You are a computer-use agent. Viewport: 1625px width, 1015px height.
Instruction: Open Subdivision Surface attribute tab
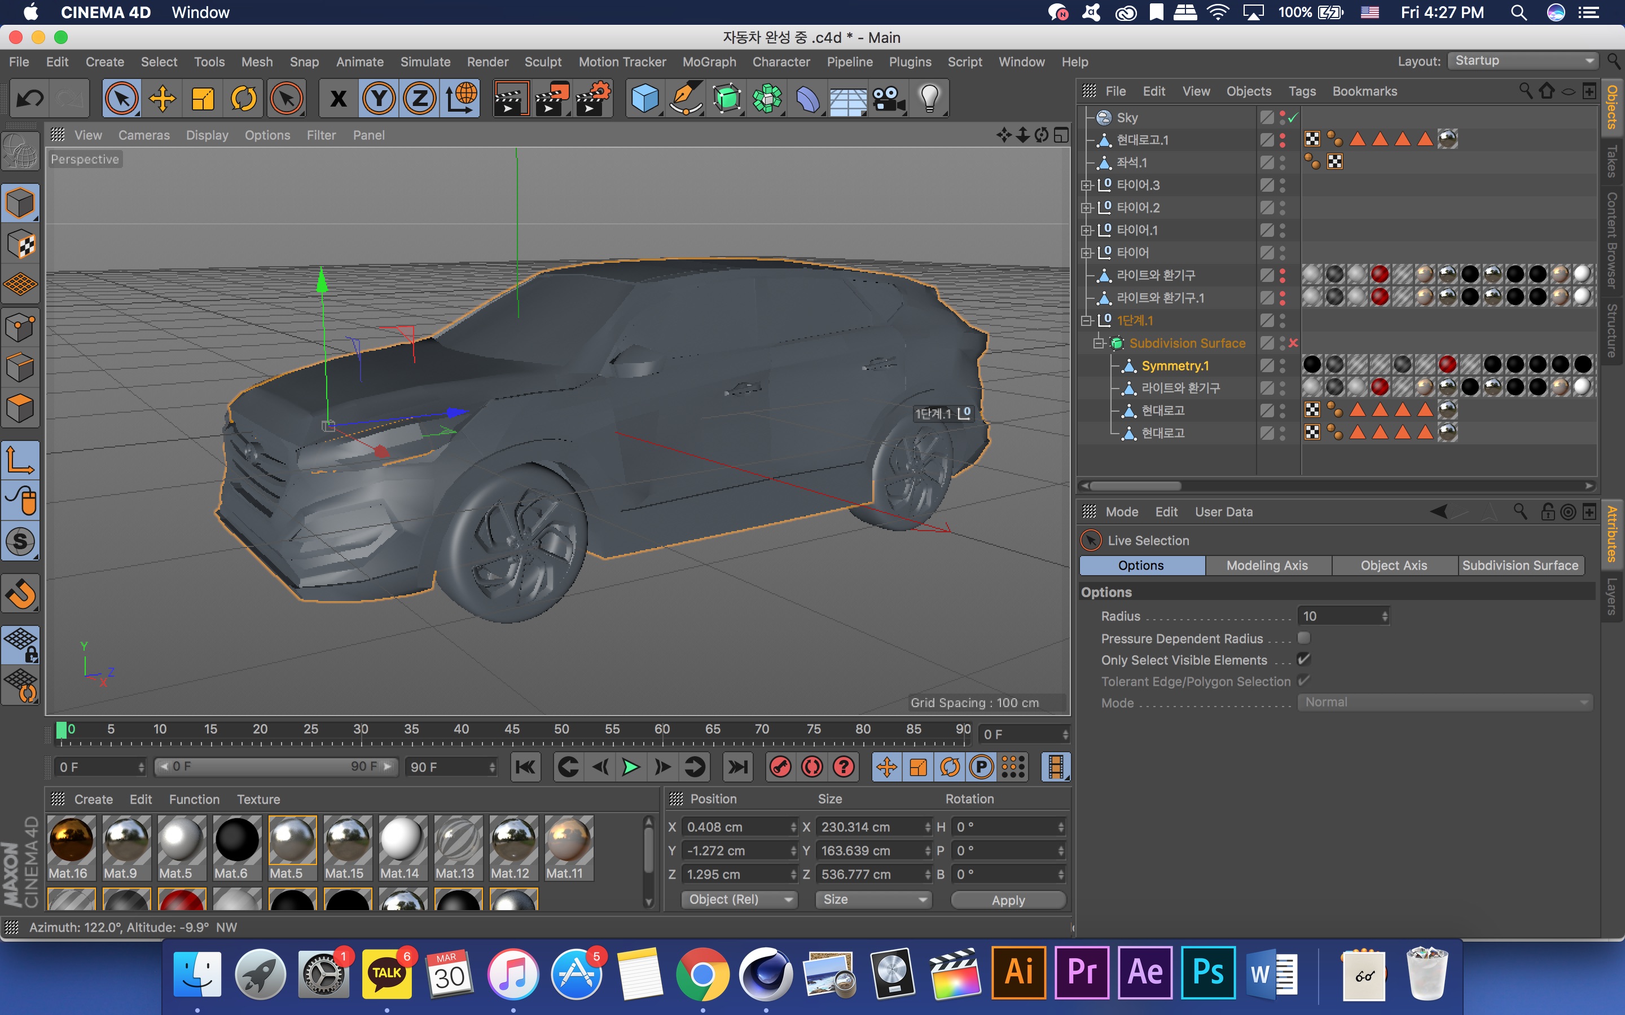point(1520,565)
